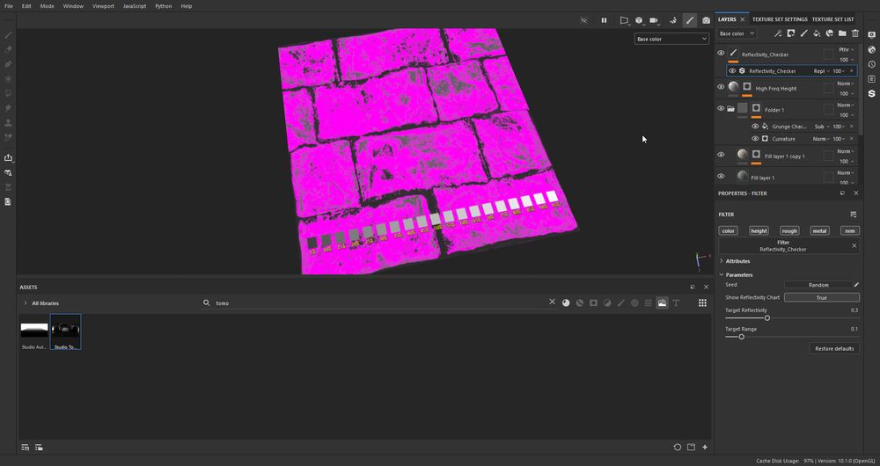Add an effect using the magic wand icon

click(777, 33)
